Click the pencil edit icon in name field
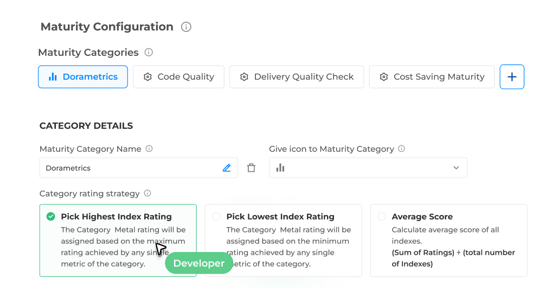Viewport: 558px width, 291px height. tap(227, 168)
